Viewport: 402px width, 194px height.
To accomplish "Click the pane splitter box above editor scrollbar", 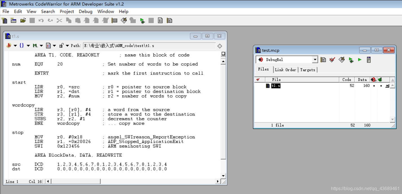I will click(223, 54).
